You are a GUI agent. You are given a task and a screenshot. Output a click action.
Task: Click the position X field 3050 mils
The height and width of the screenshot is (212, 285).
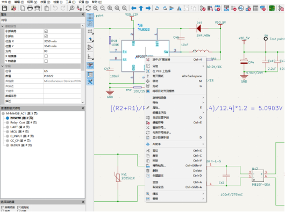point(62,41)
